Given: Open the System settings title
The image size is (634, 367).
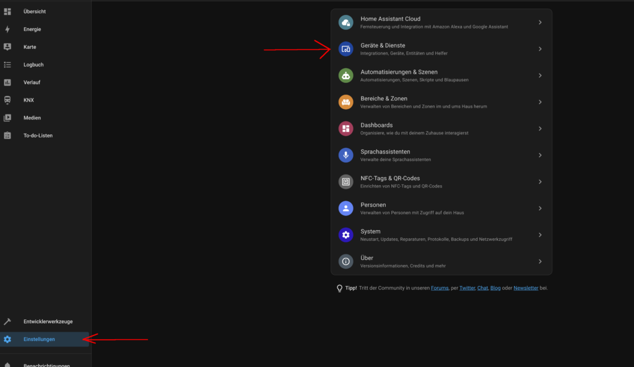Looking at the screenshot, I should (x=370, y=231).
